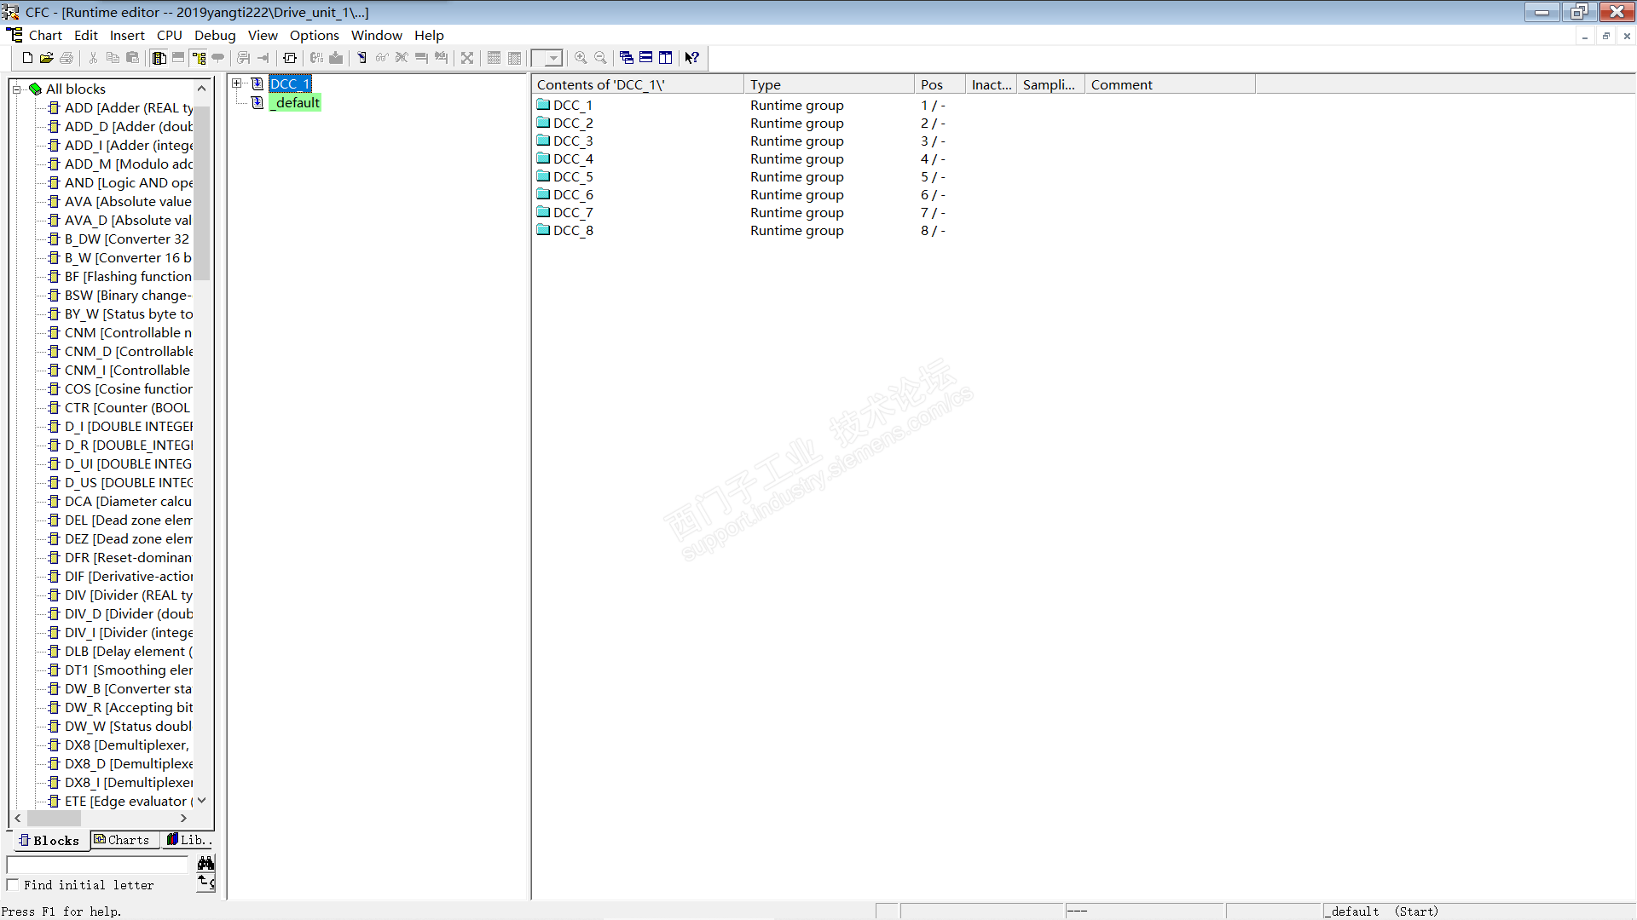Click the New chart toolbar icon
This screenshot has height=920, width=1637.
(x=27, y=58)
